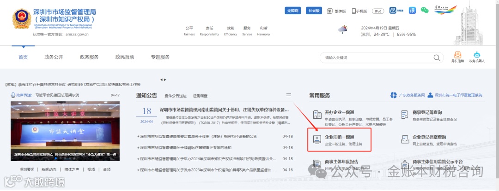Click the Shenzhen market regulation bureau emblem logo

pos(22,19)
